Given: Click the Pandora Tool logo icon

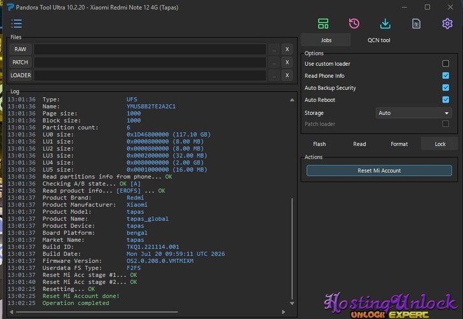Looking at the screenshot, I should (x=10, y=7).
